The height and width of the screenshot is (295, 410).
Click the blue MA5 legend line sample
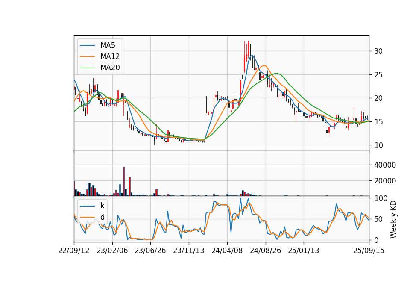(87, 45)
